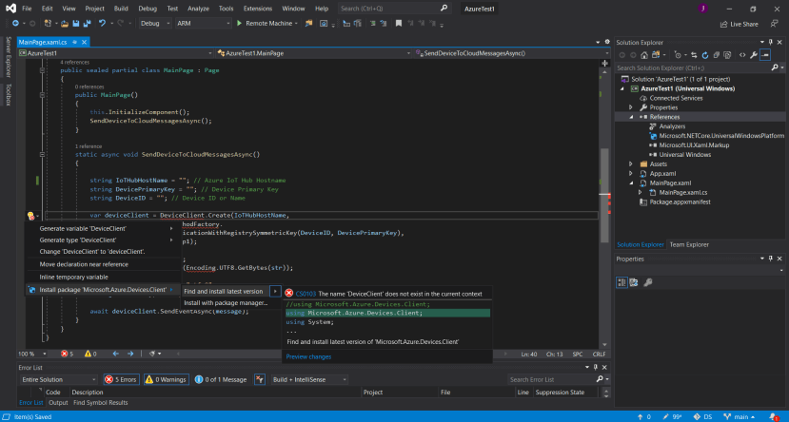Open the Build + IntelliSense dropdown
The width and height of the screenshot is (789, 422).
pos(309,379)
